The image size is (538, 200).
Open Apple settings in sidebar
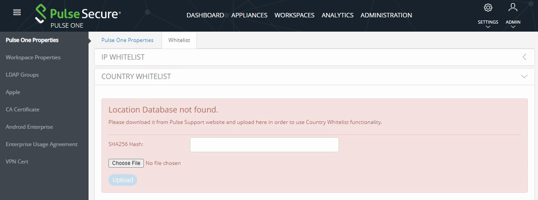click(13, 92)
